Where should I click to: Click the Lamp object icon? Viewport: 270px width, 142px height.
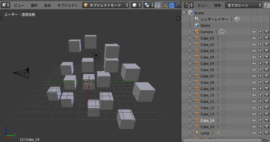(197, 133)
